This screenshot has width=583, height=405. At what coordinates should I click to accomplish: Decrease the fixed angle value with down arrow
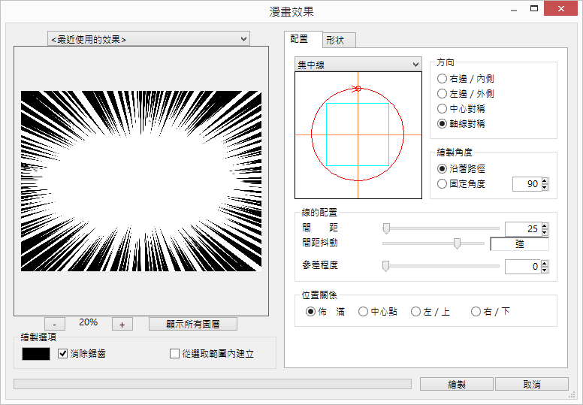pos(545,187)
